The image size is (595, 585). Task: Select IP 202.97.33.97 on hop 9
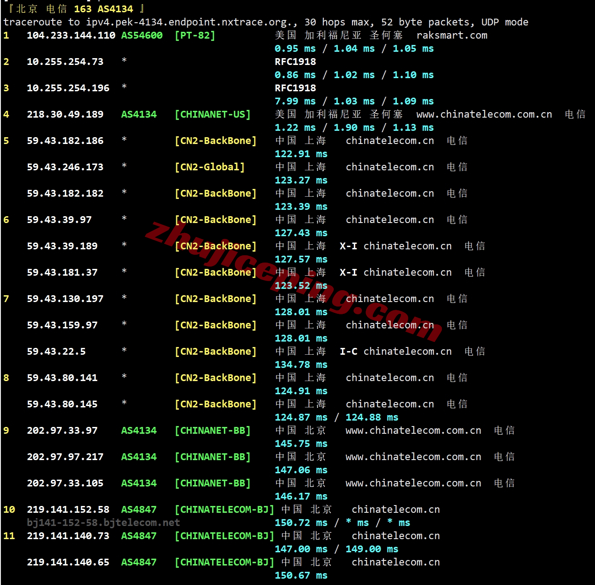62,431
